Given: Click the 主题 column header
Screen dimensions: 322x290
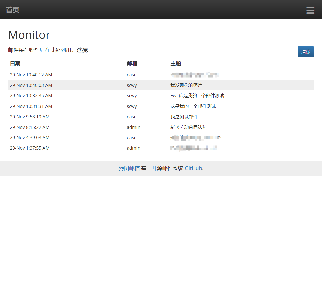Looking at the screenshot, I should [176, 64].
